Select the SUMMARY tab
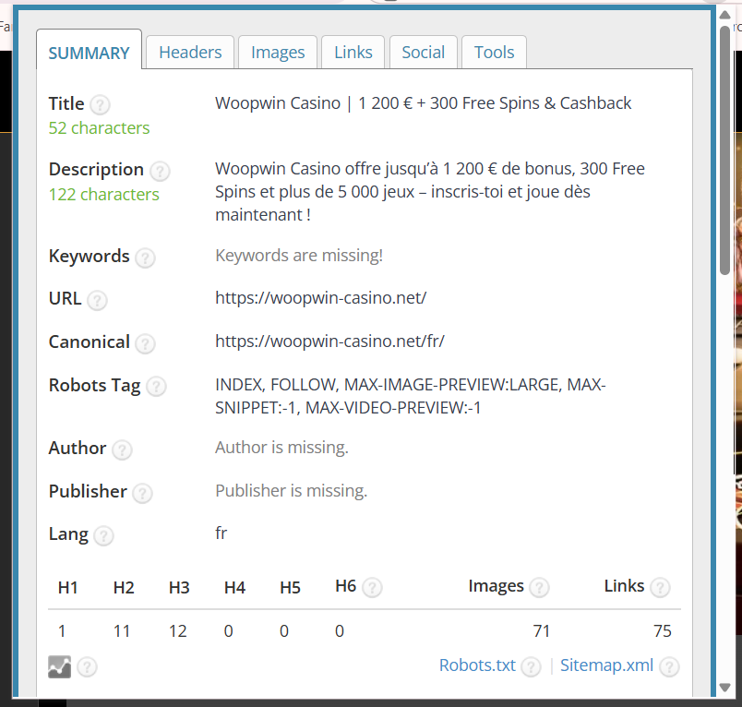 click(x=89, y=53)
